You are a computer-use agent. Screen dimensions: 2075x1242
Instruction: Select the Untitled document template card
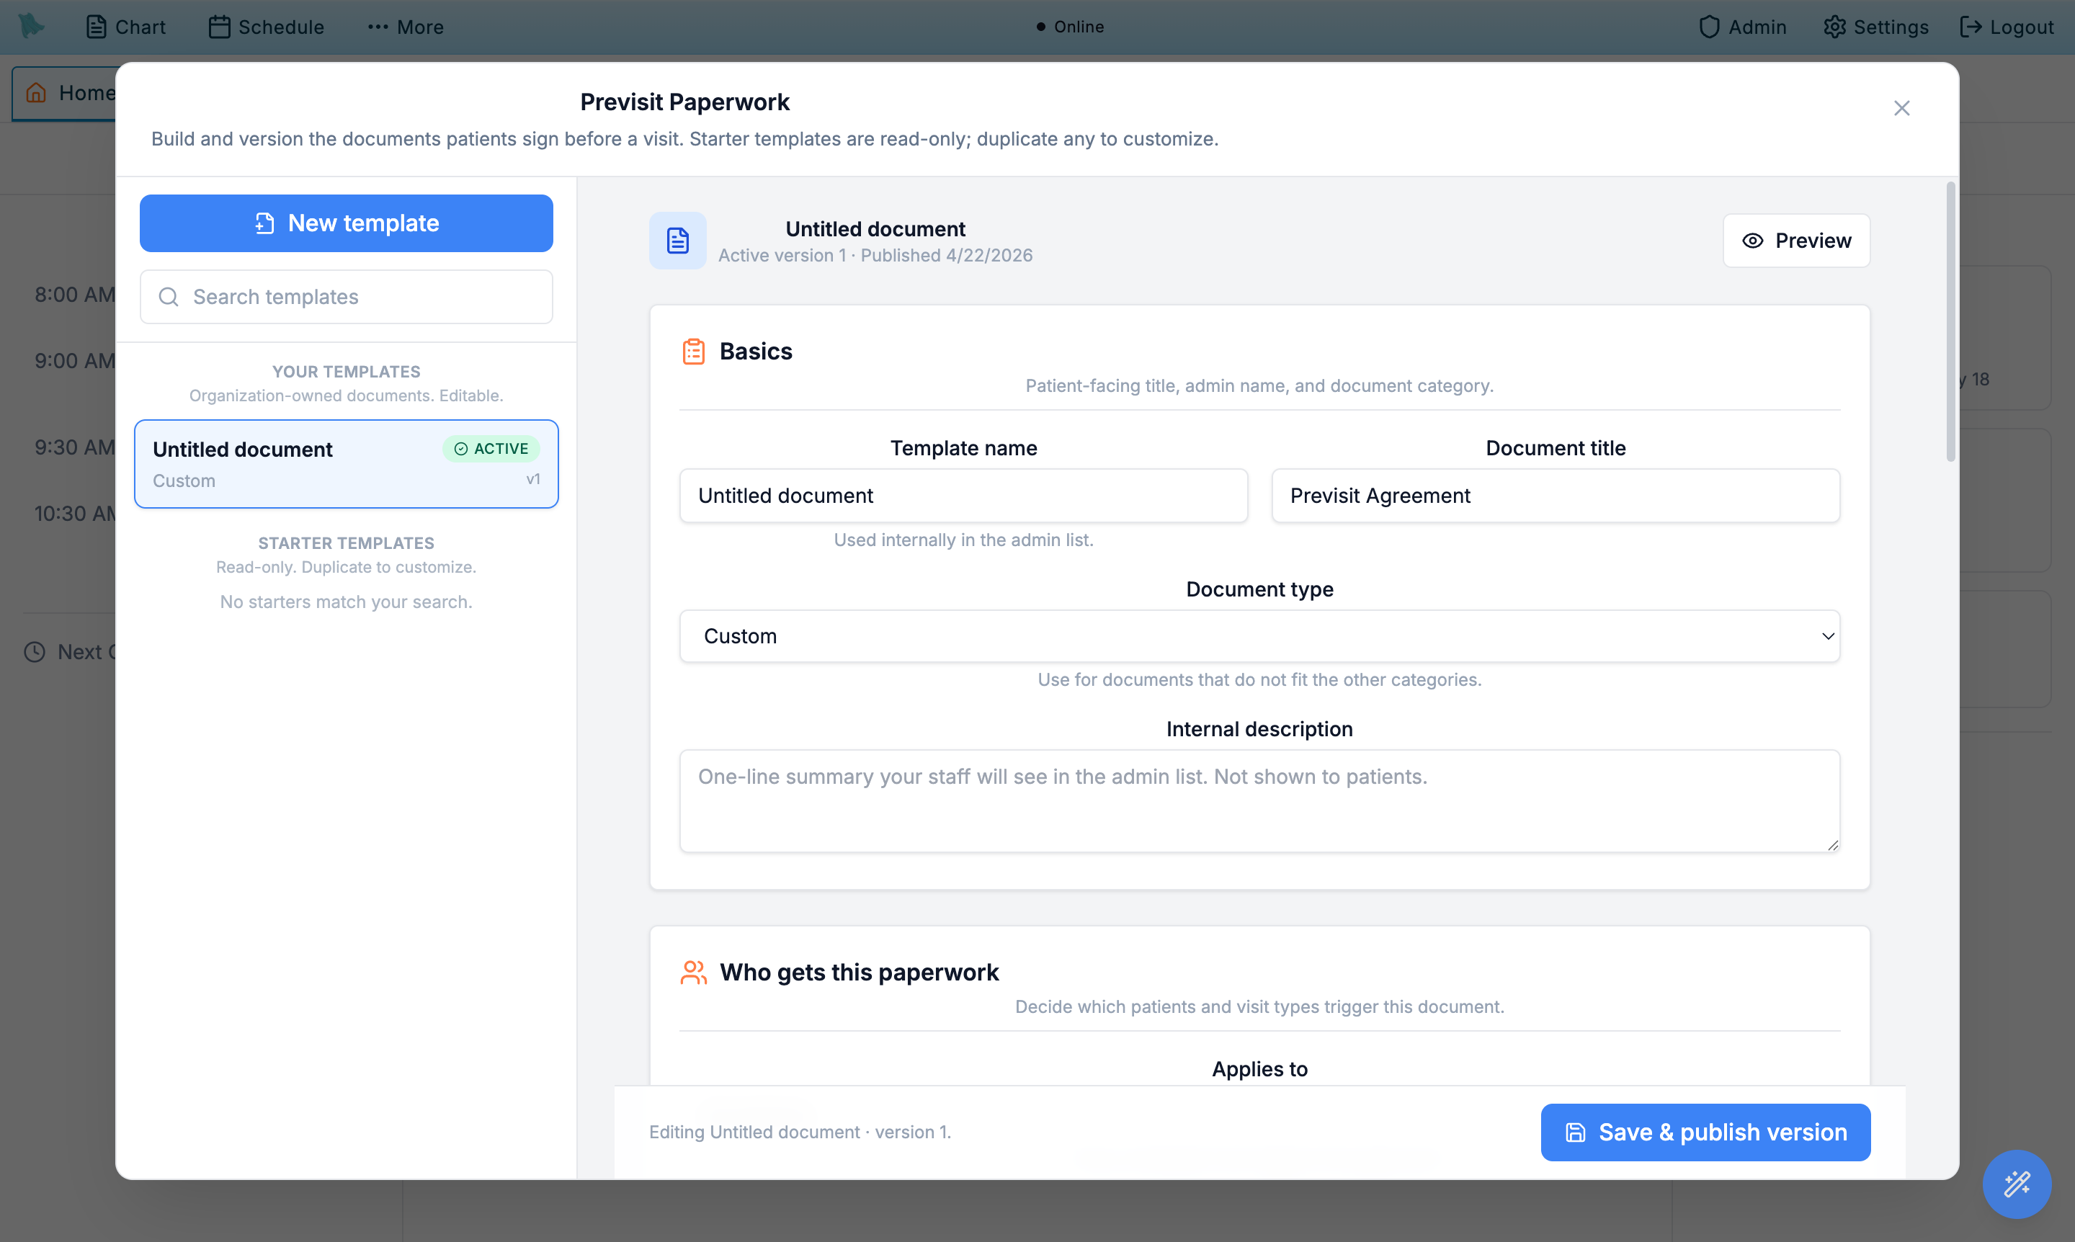(x=347, y=464)
